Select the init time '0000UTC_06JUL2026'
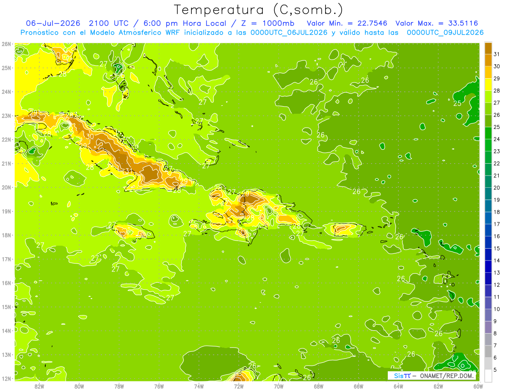This screenshot has height=392, width=508. coord(289,33)
